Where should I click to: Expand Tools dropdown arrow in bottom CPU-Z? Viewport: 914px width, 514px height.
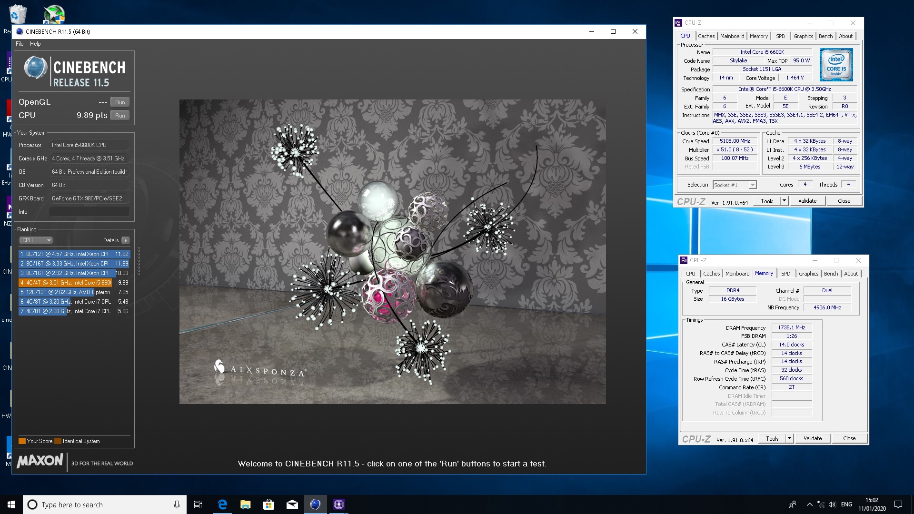(x=789, y=438)
